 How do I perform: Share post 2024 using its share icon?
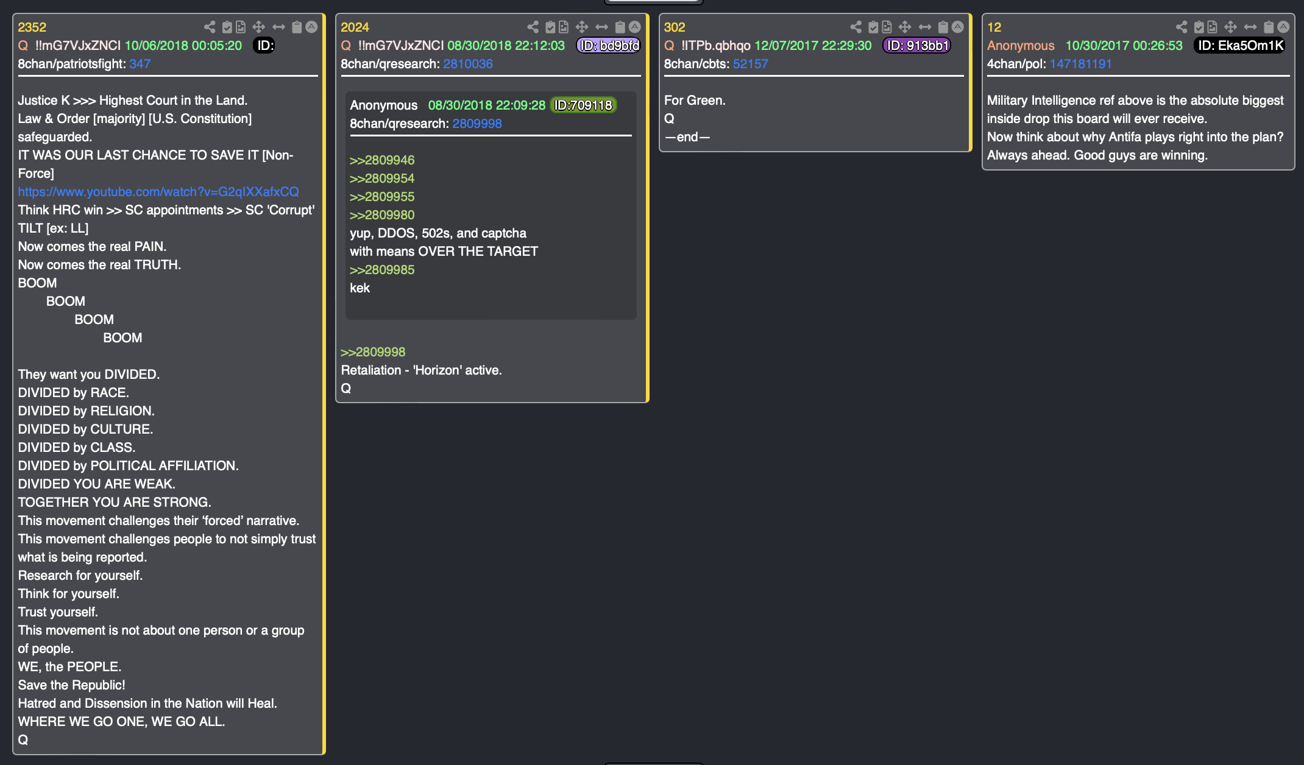(533, 27)
